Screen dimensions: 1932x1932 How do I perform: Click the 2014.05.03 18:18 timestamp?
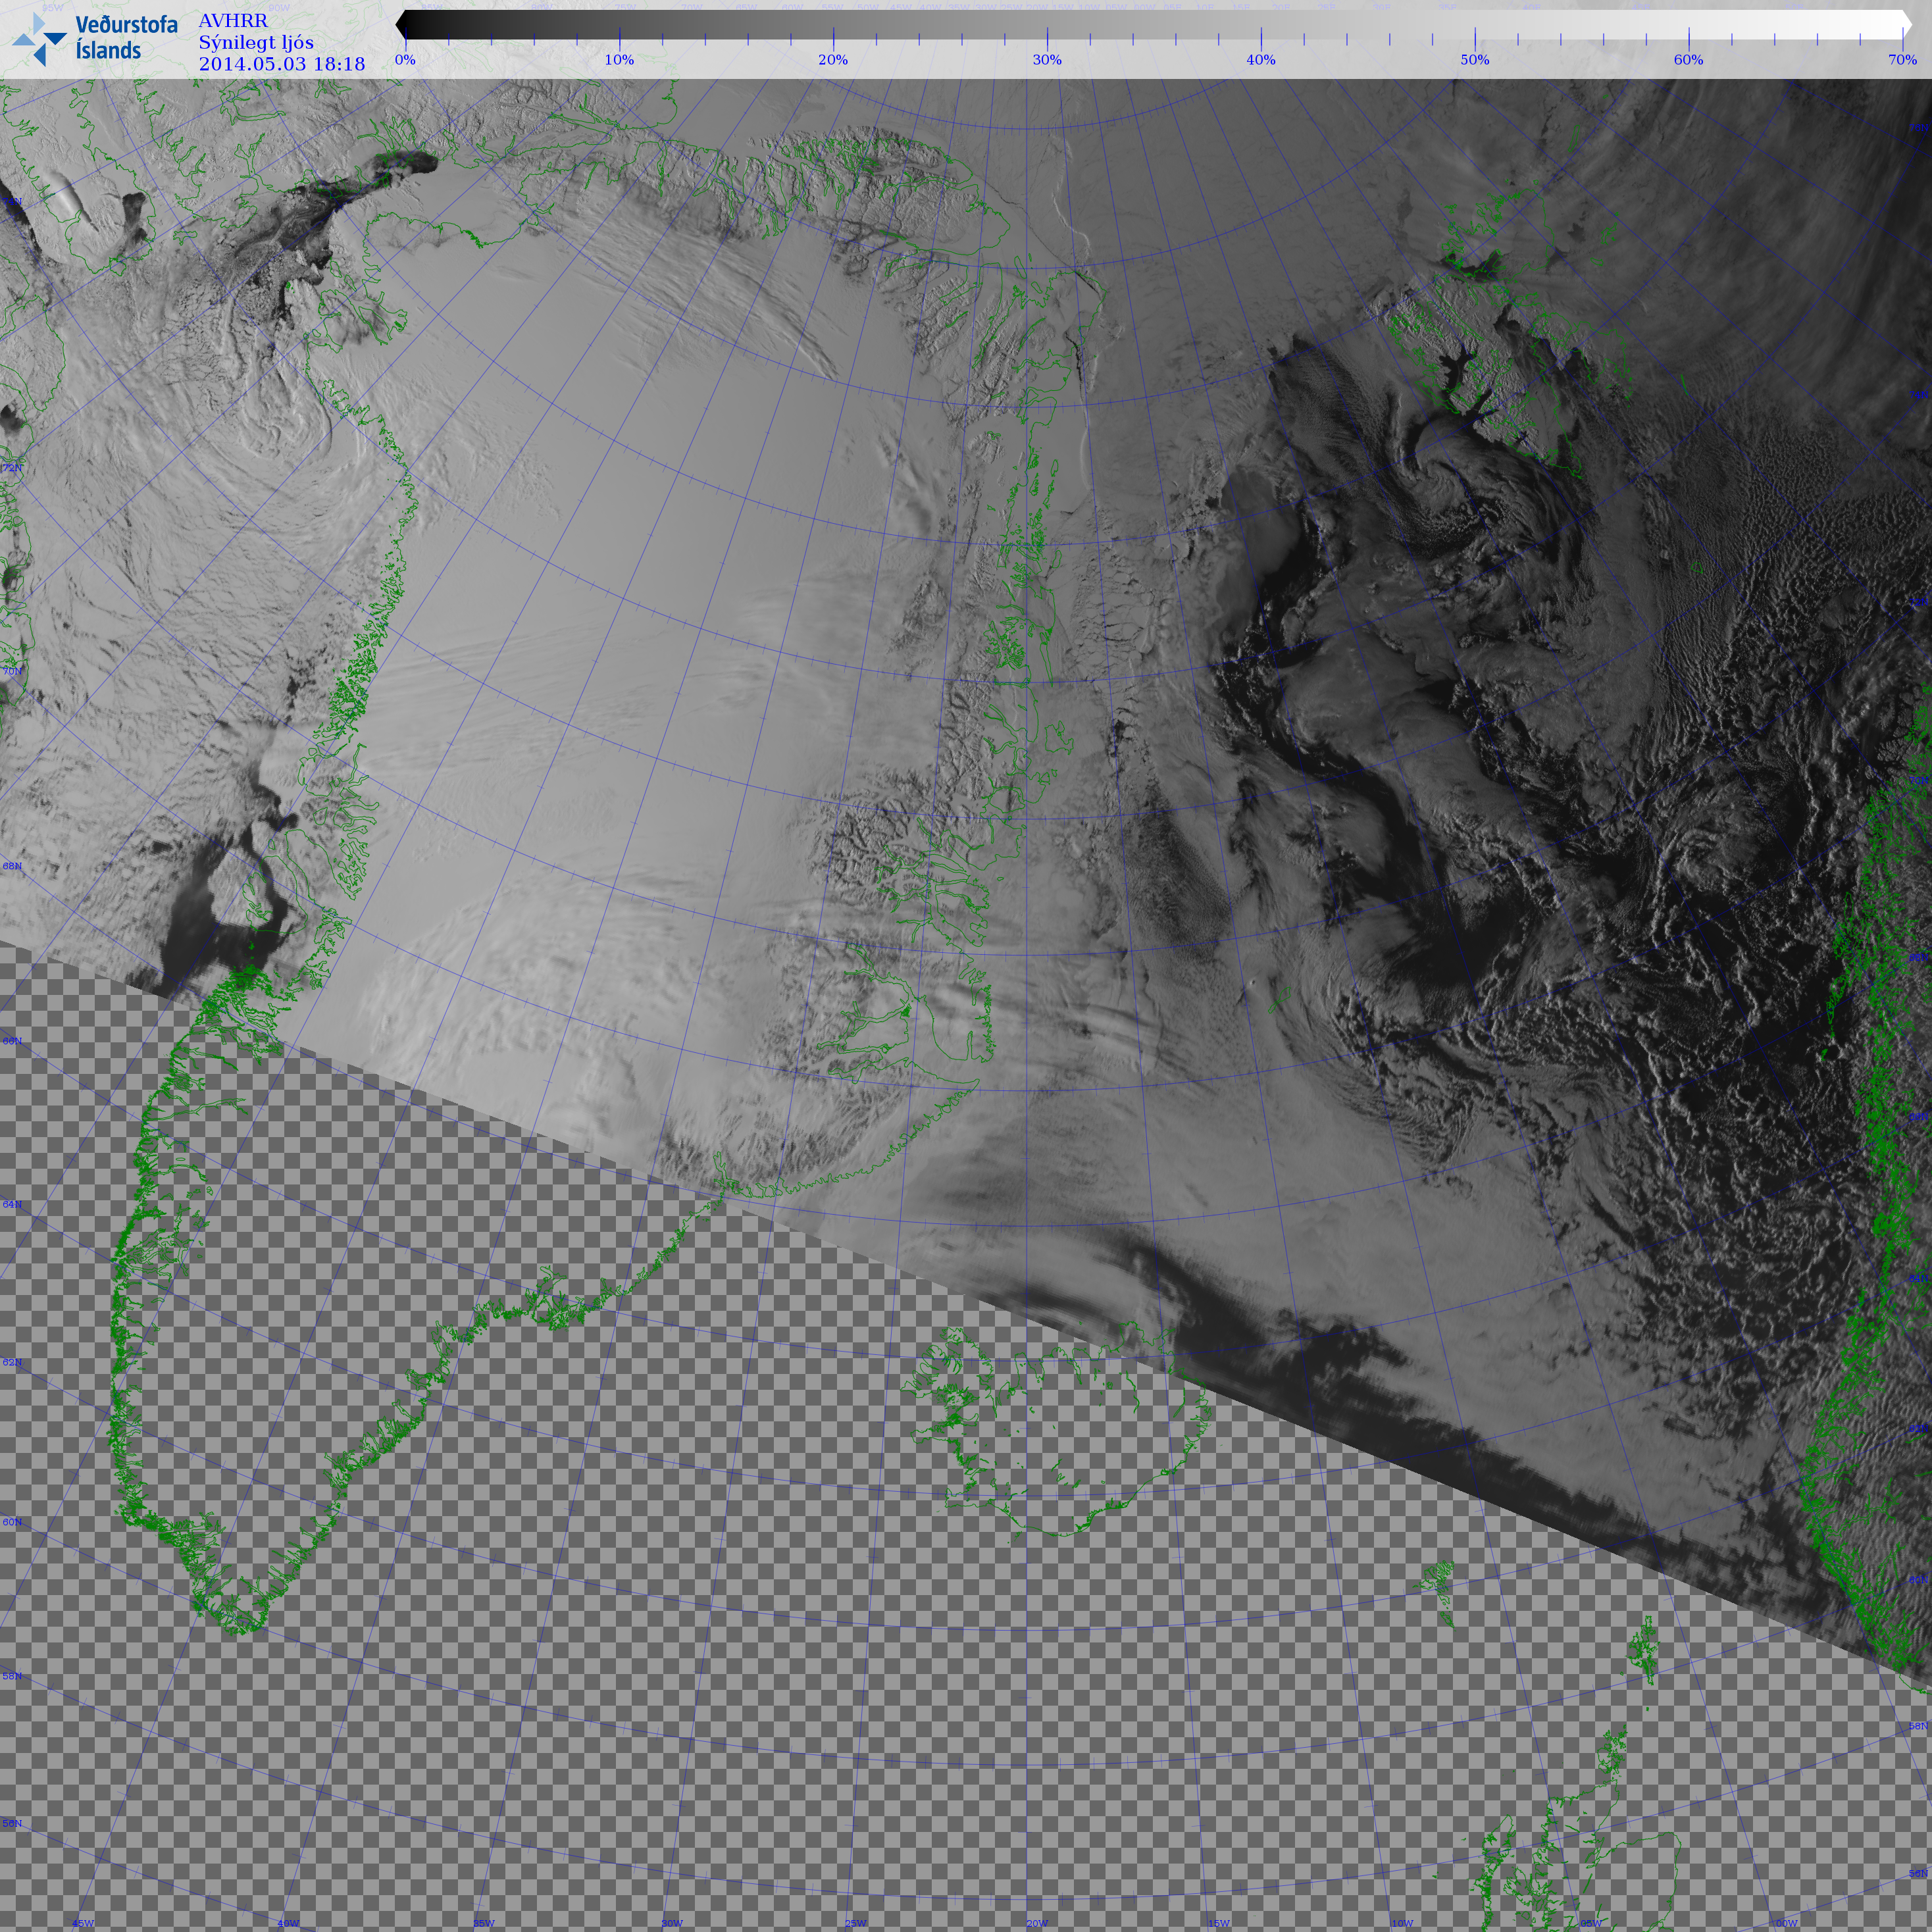tap(281, 64)
